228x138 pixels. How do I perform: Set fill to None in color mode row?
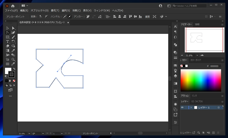pyautogui.click(x=14, y=81)
